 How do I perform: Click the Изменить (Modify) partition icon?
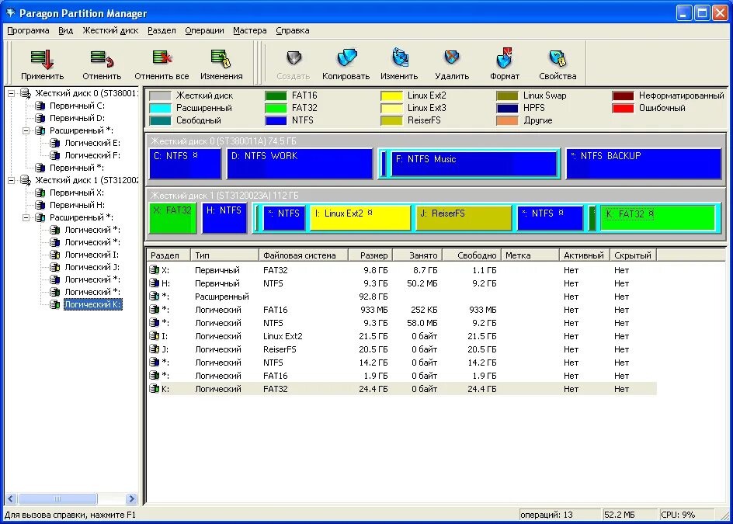pyautogui.click(x=400, y=58)
